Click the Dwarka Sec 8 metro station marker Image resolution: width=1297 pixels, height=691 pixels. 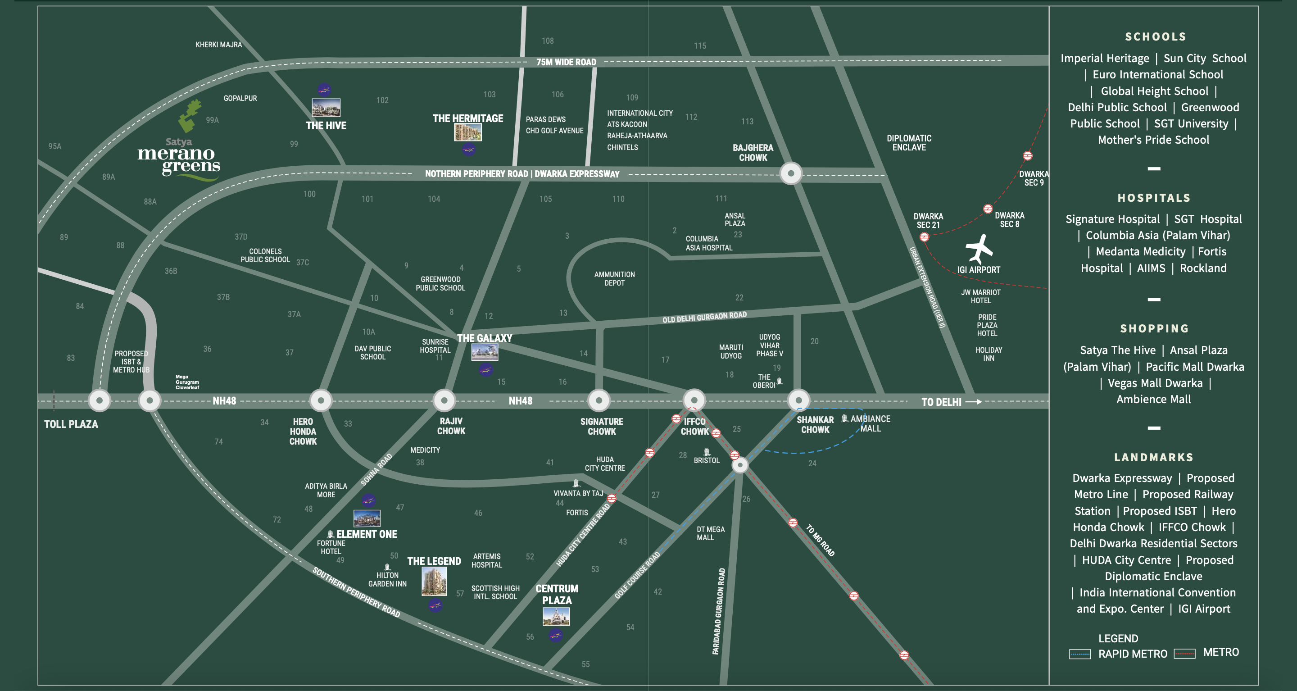988,209
